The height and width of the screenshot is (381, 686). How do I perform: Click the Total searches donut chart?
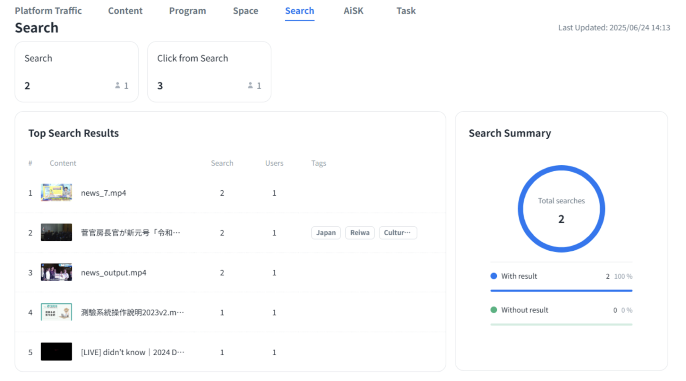561,209
